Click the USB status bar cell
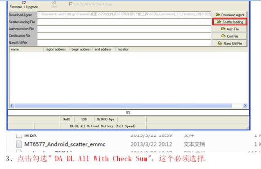Screen dimensions: 261x169 click(84, 119)
